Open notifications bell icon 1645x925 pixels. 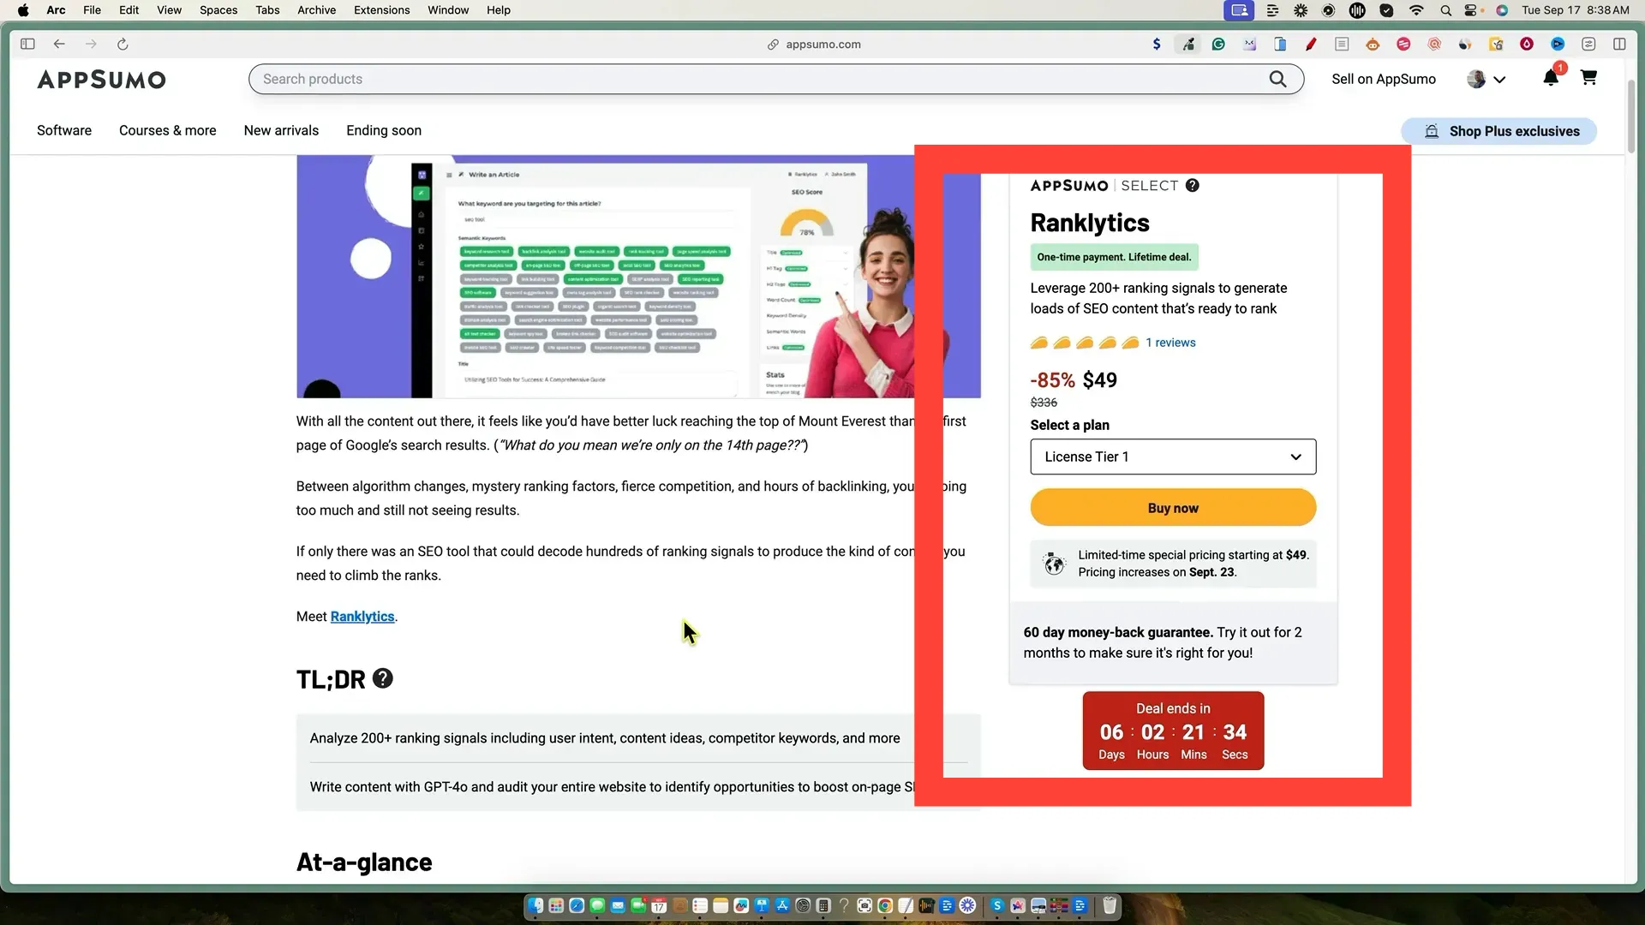click(1550, 79)
